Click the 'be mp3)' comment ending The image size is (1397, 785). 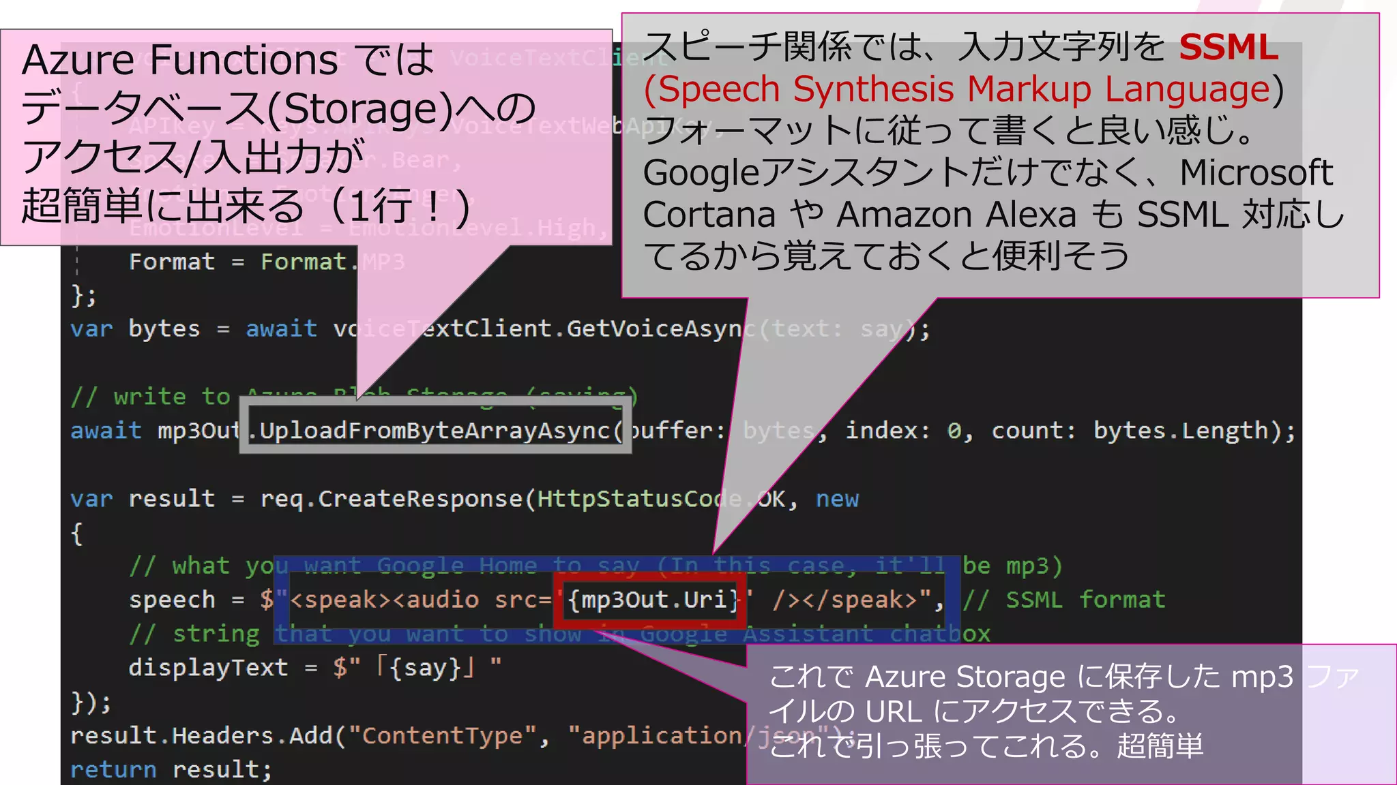[1012, 566]
